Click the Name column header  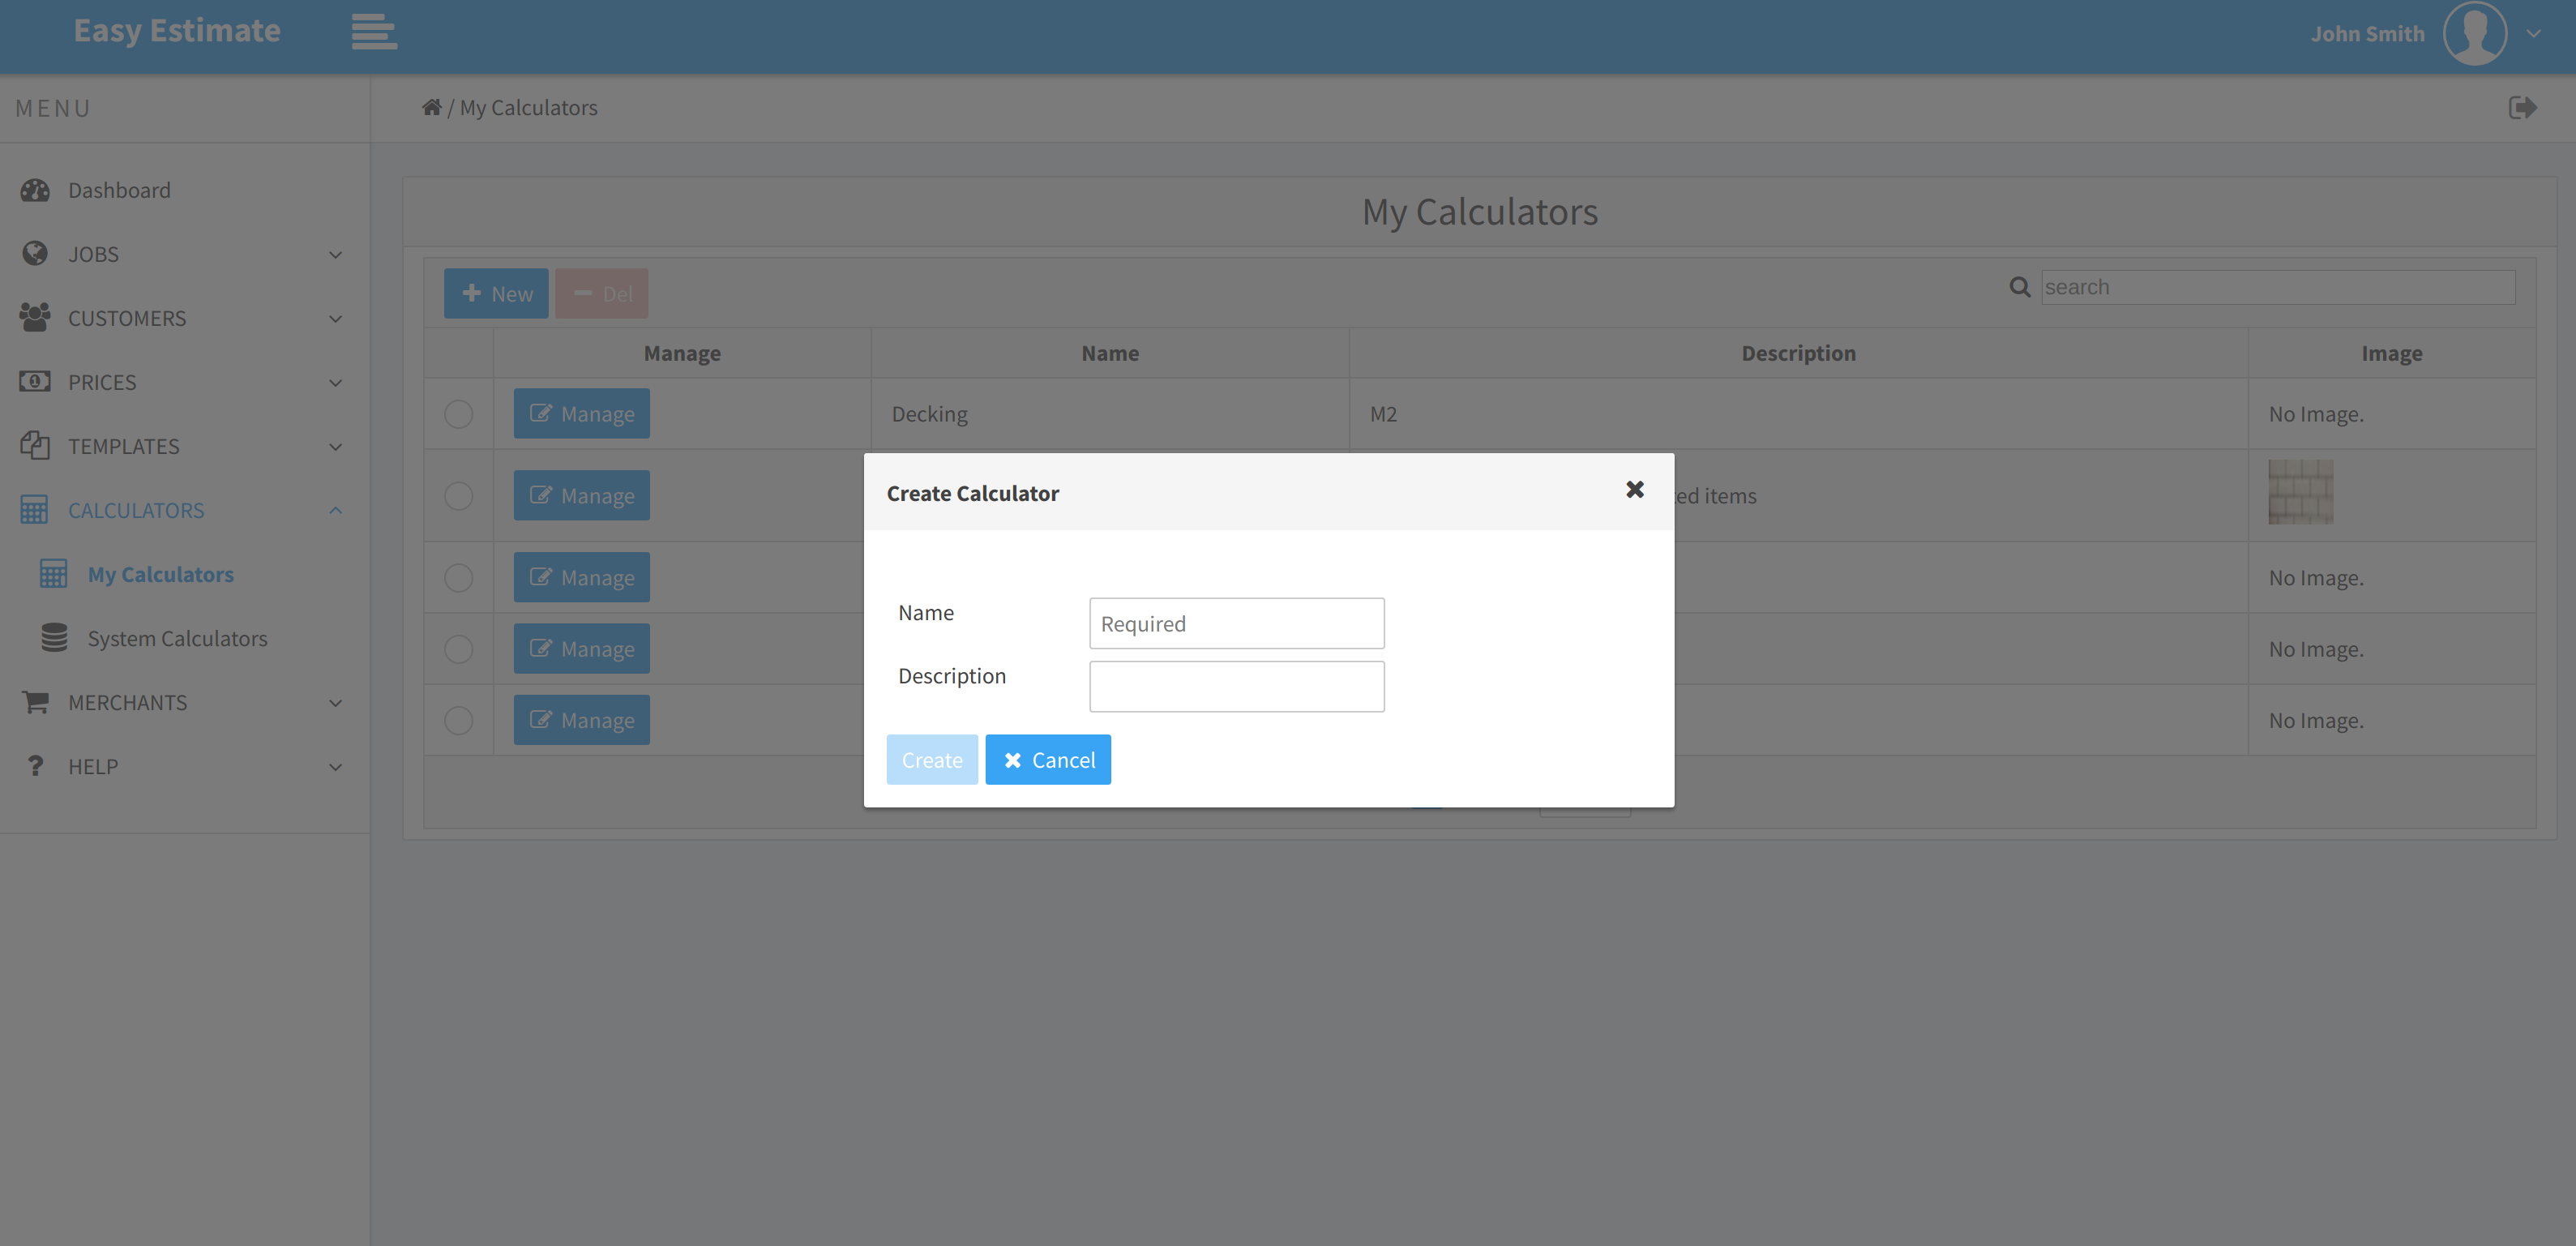[x=1110, y=353]
